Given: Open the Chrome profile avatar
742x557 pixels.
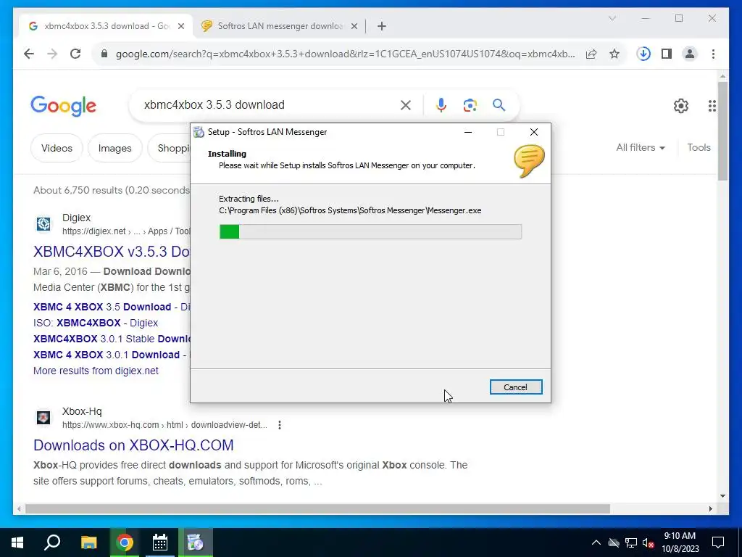Looking at the screenshot, I should (x=690, y=54).
